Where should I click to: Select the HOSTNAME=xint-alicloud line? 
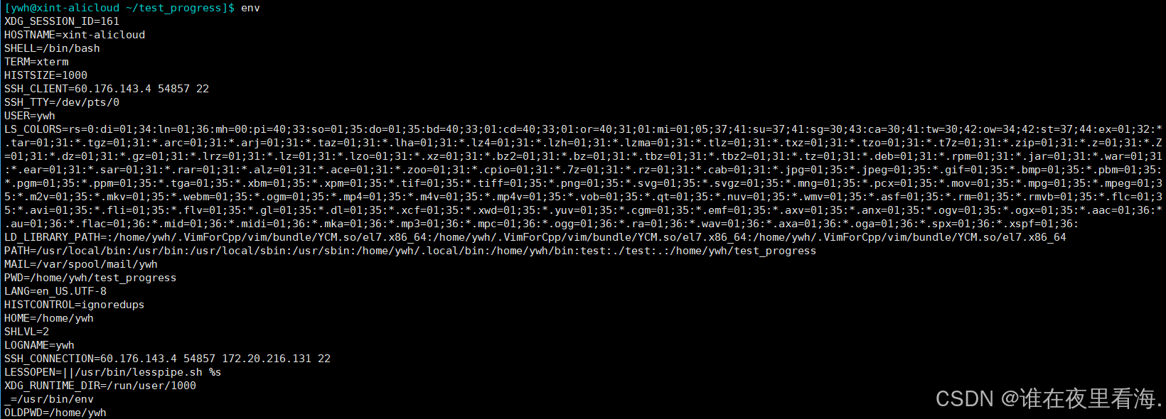[x=75, y=35]
